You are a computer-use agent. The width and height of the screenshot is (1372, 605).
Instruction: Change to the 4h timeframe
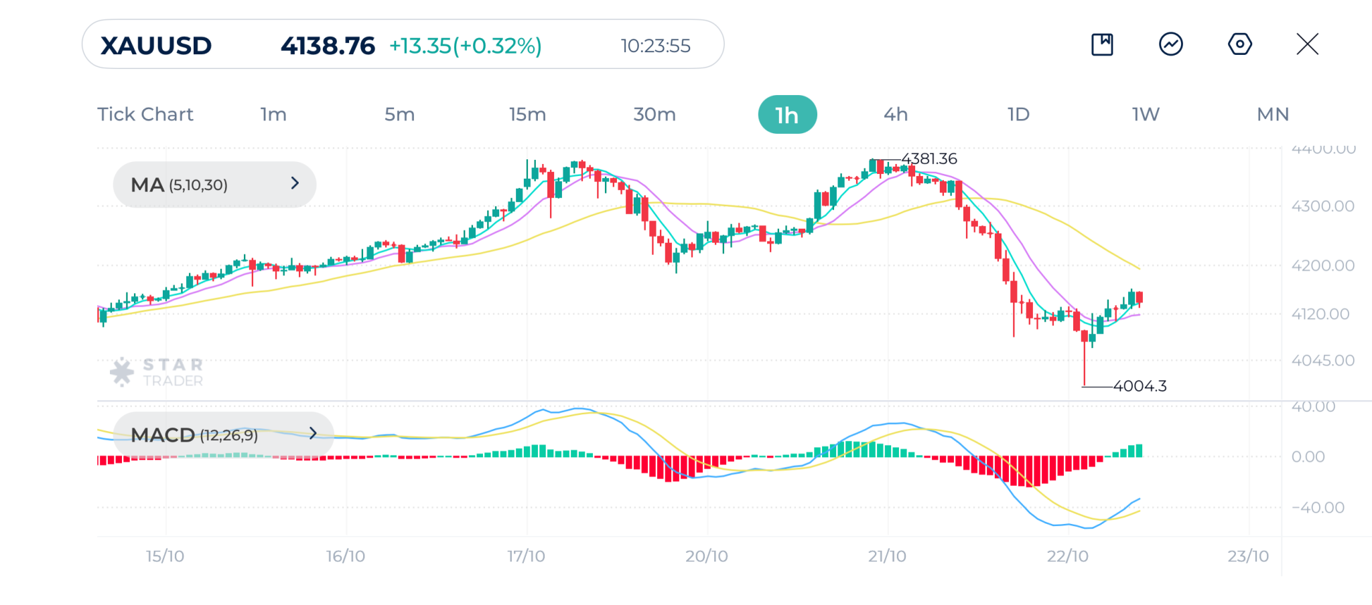point(896,114)
